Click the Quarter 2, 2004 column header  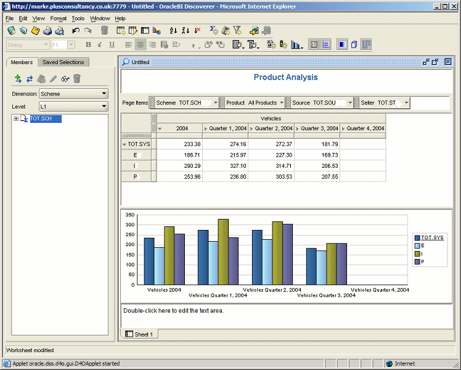(x=274, y=128)
